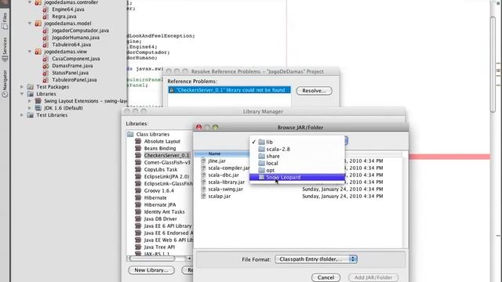Expand the Test Libraries node
This screenshot has height=282, width=502.
coord(22,115)
